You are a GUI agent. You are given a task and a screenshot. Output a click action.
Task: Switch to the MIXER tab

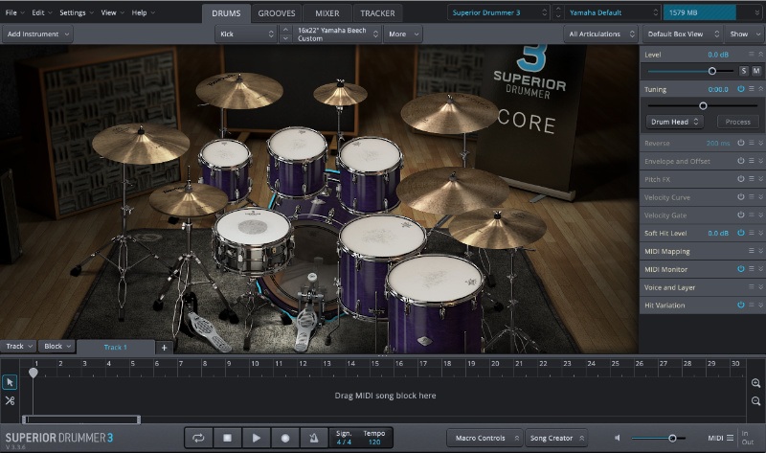click(327, 13)
